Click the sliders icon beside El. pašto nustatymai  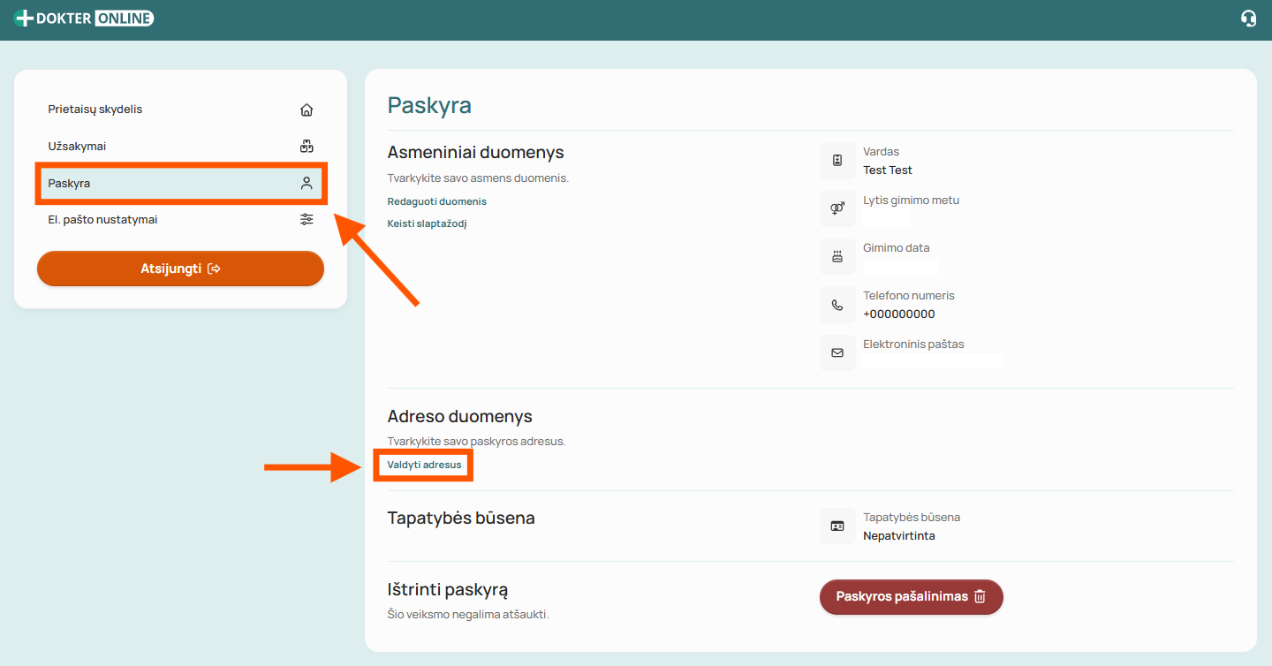click(307, 219)
